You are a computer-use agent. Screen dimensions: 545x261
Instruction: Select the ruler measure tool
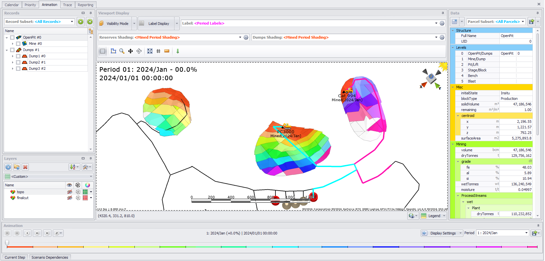pyautogui.click(x=167, y=51)
